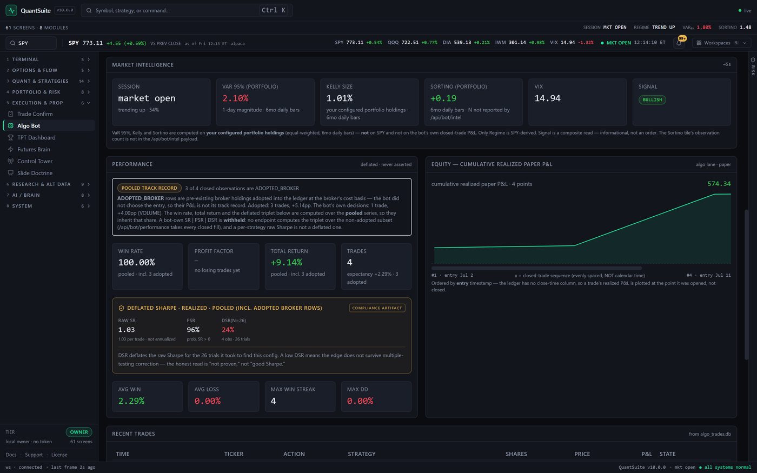Click the BULLISH signal badge
Screen dimensions: 757x473
tap(652, 100)
